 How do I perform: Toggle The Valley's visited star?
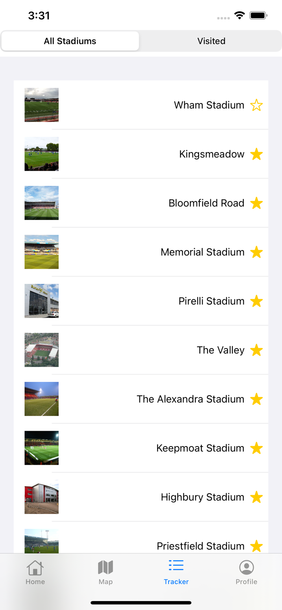[256, 350]
